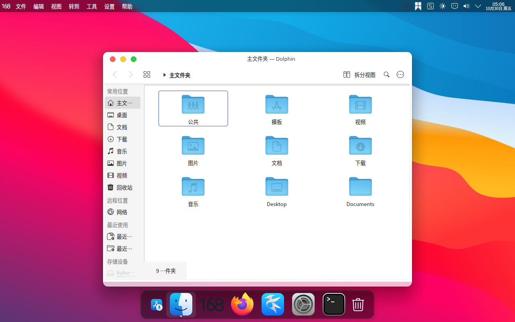Select the 公共 folder

point(193,109)
